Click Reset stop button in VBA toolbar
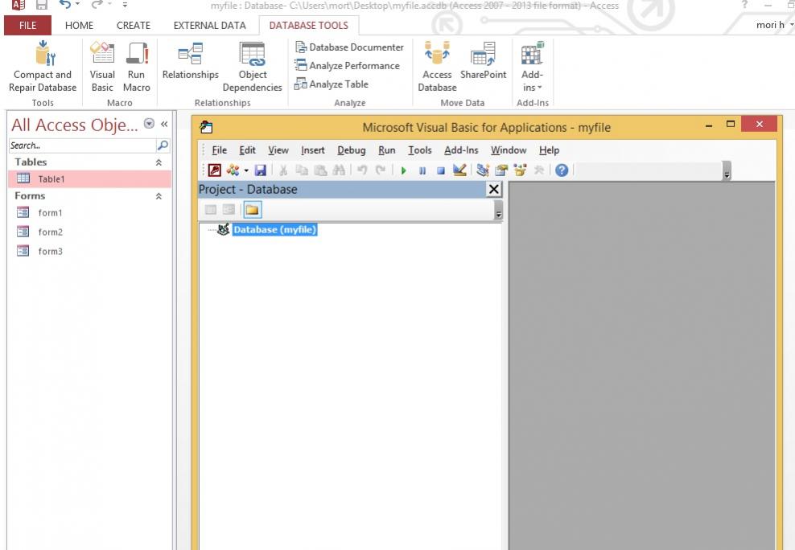 [441, 170]
